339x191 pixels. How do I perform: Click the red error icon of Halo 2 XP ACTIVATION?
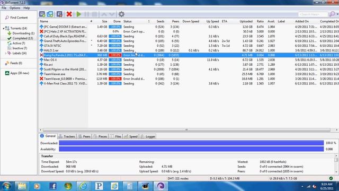(41, 32)
